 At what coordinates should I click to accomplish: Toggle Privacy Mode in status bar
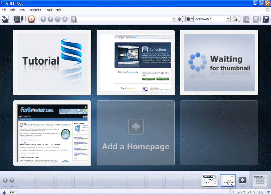tap(245, 192)
